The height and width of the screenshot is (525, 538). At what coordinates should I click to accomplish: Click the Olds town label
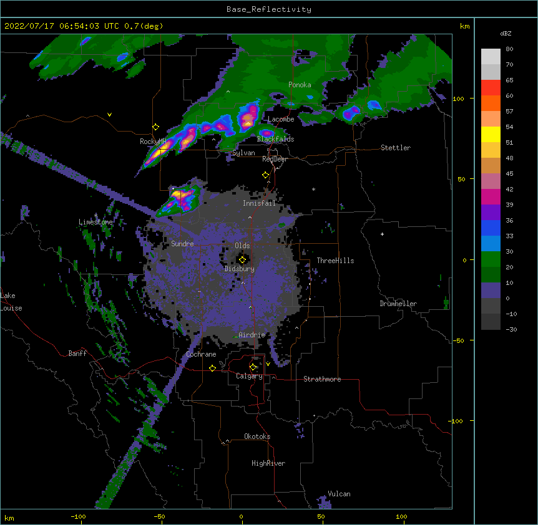[242, 246]
